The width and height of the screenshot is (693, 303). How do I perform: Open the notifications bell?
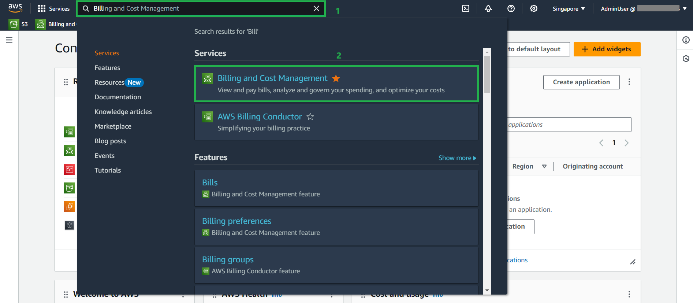[x=488, y=8]
